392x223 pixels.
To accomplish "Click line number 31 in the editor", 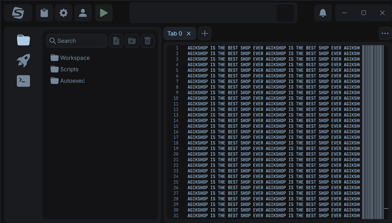I will coord(176,216).
